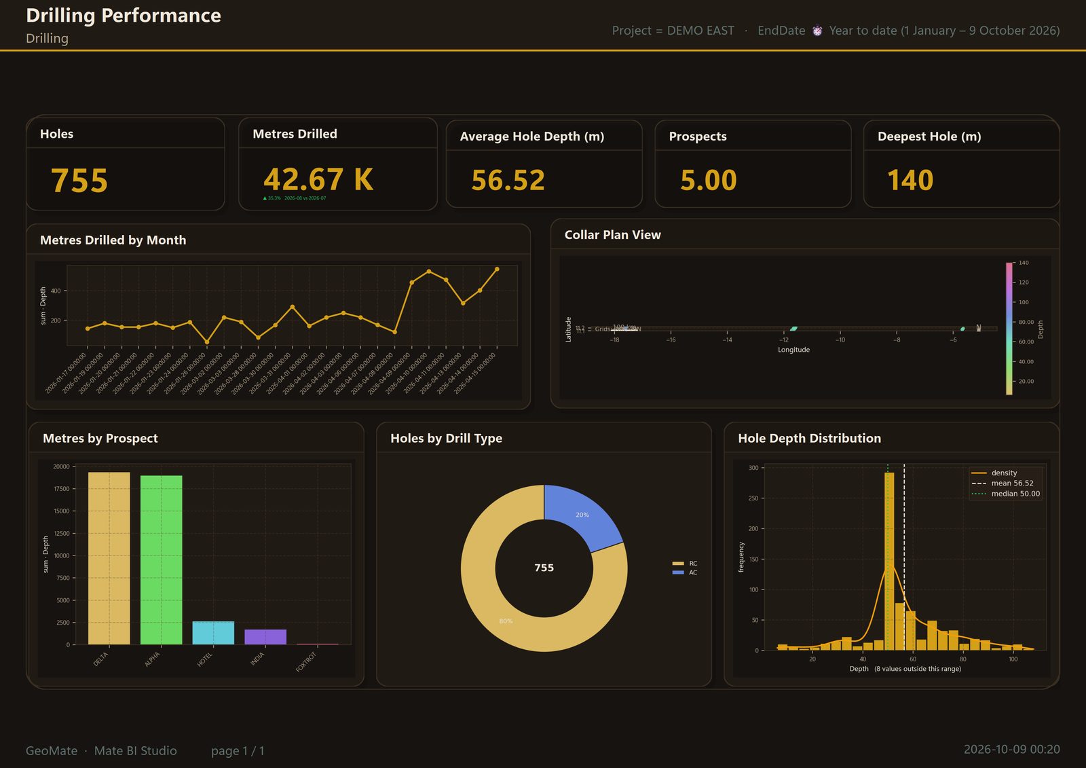Click the 'page 1 / 1' footer indicator

point(238,750)
